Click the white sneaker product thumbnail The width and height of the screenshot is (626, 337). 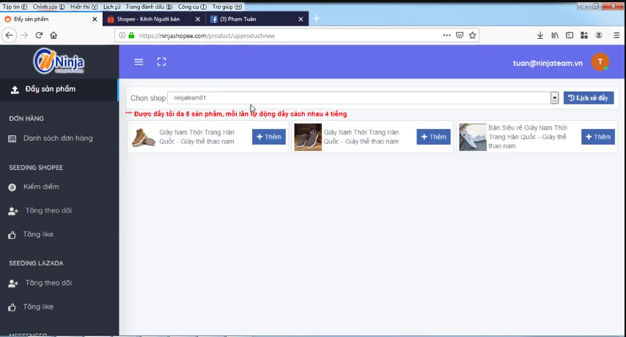pyautogui.click(x=473, y=137)
